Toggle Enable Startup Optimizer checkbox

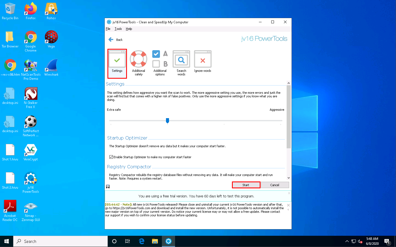[111, 157]
